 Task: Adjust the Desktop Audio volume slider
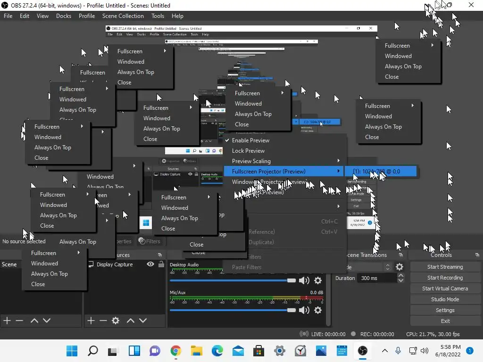tap(233, 280)
